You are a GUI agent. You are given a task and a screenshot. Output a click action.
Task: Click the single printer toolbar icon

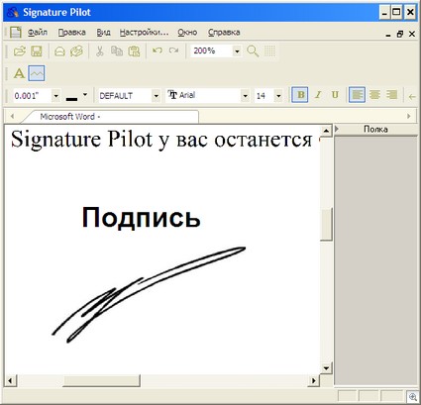[59, 51]
